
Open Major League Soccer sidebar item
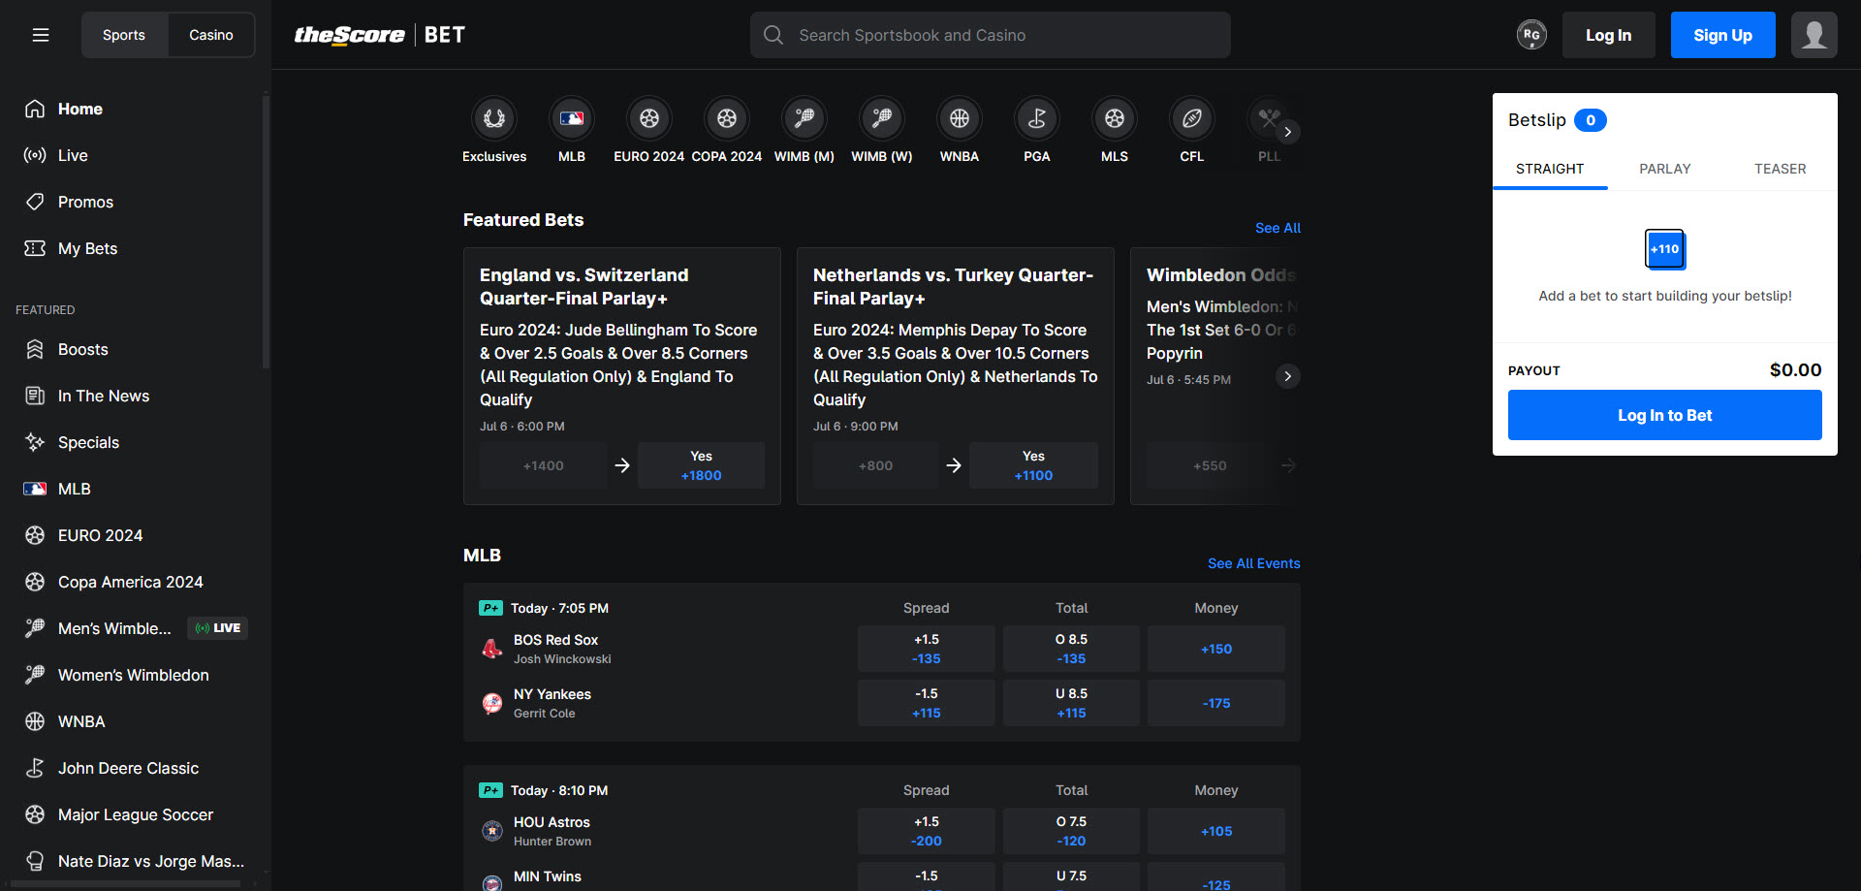[x=131, y=814]
